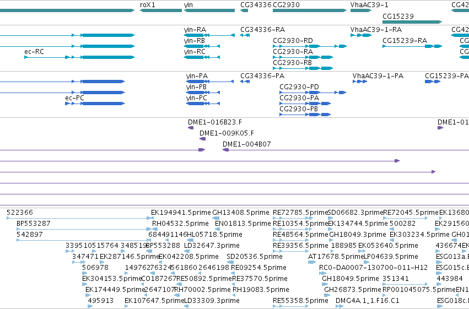Open the DME1-016B23.F clone label
Image resolution: width=469 pixels, height=309 pixels.
click(215, 122)
